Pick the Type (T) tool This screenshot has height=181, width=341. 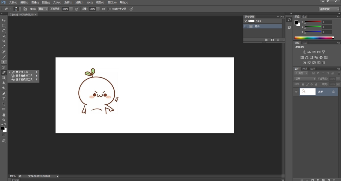[4, 99]
